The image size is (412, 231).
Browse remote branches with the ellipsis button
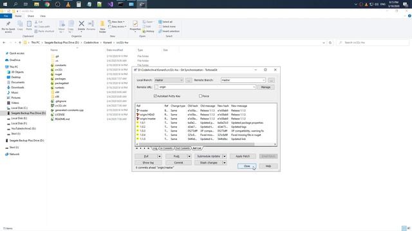pyautogui.click(x=272, y=80)
